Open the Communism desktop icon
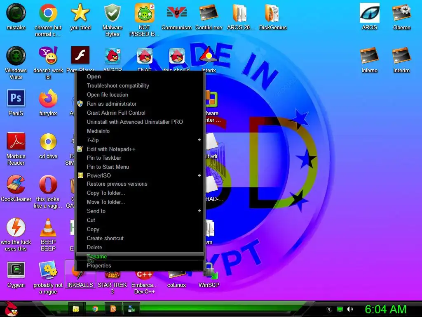422x317 pixels. coord(176,13)
